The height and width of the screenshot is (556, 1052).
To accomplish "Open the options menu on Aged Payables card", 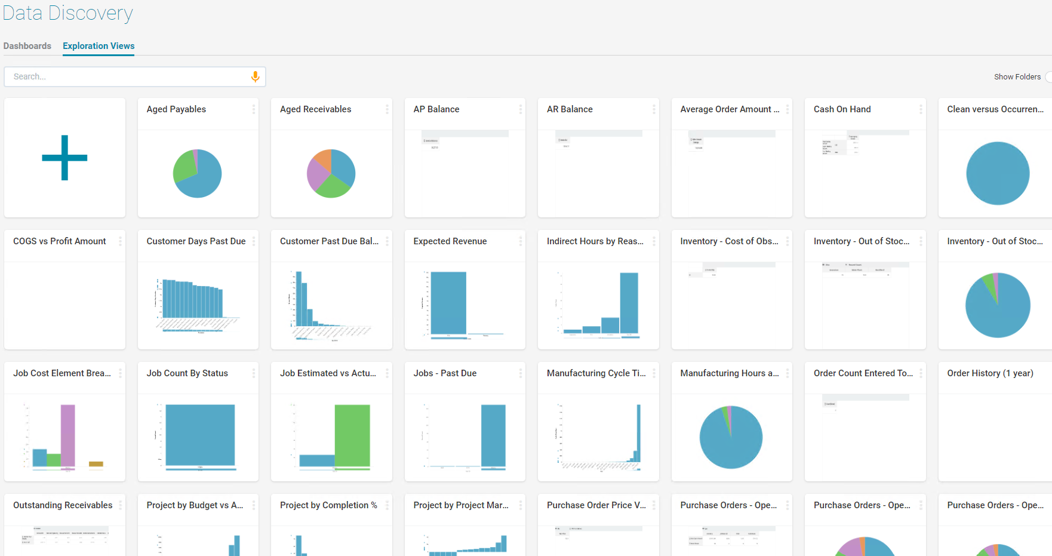I will [x=254, y=109].
